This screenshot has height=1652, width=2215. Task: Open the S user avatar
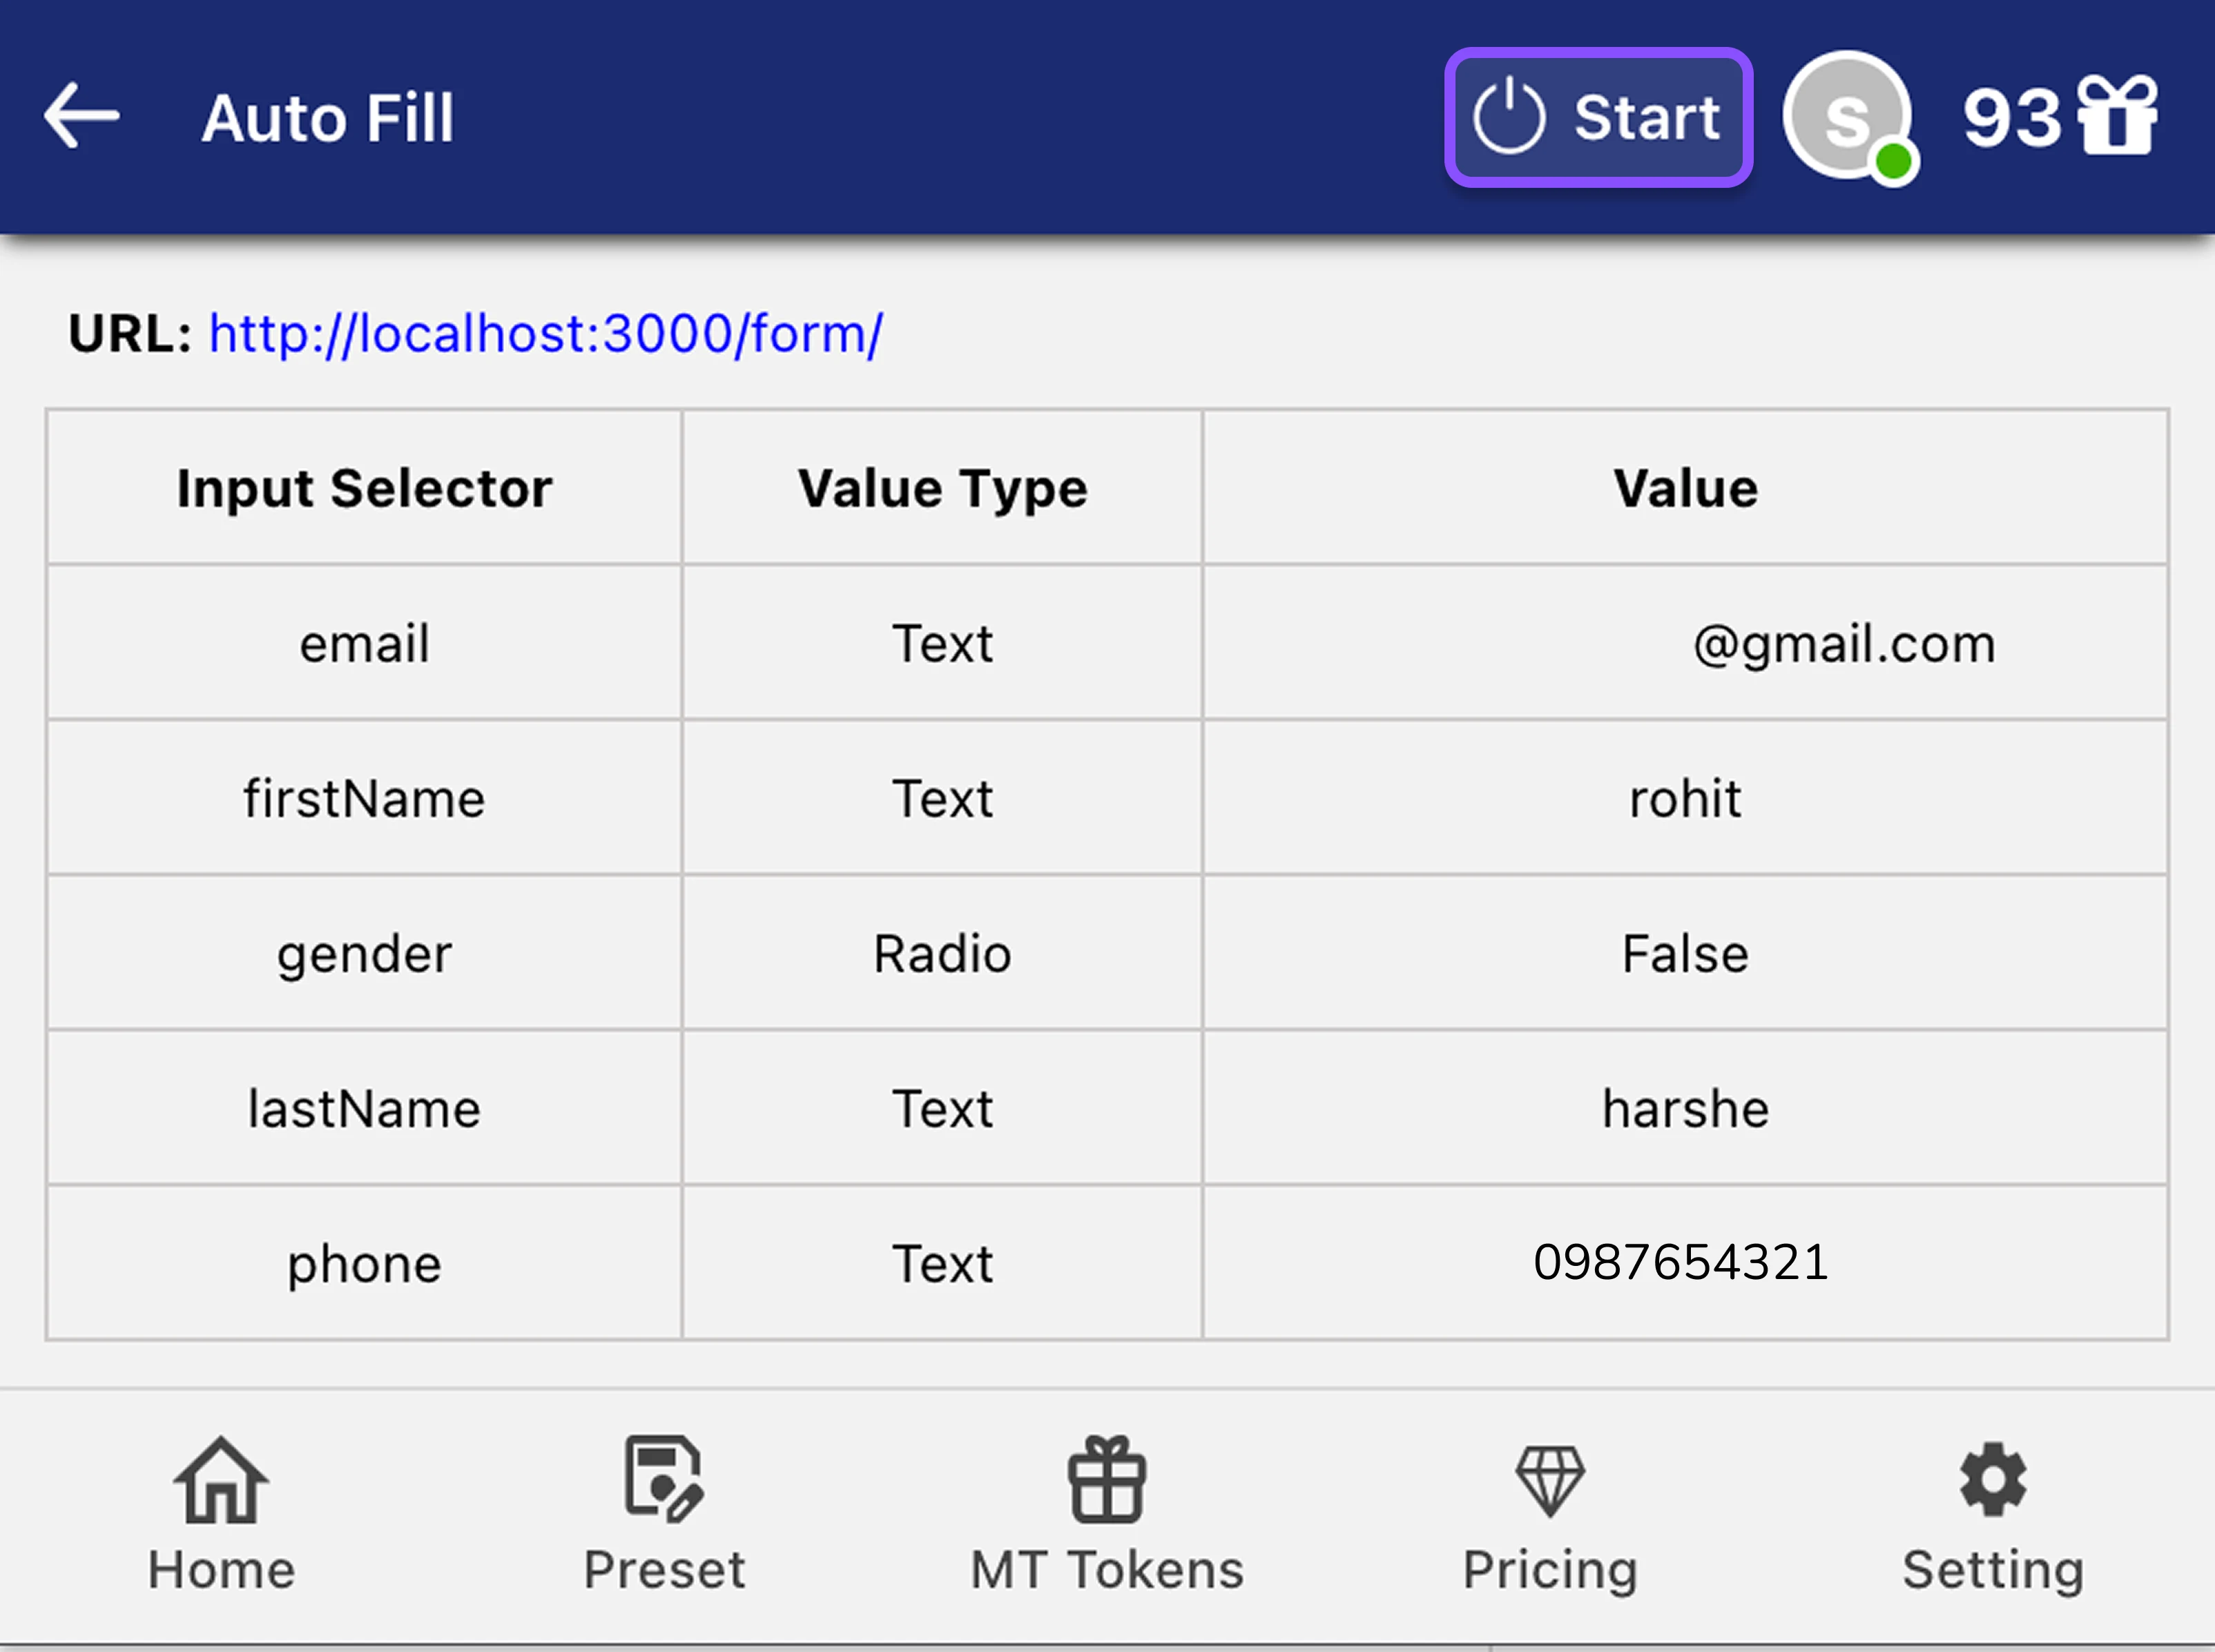(1847, 117)
